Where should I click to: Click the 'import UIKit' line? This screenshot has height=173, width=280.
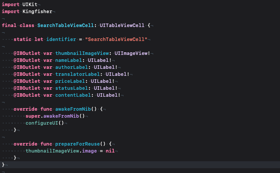click(x=20, y=4)
